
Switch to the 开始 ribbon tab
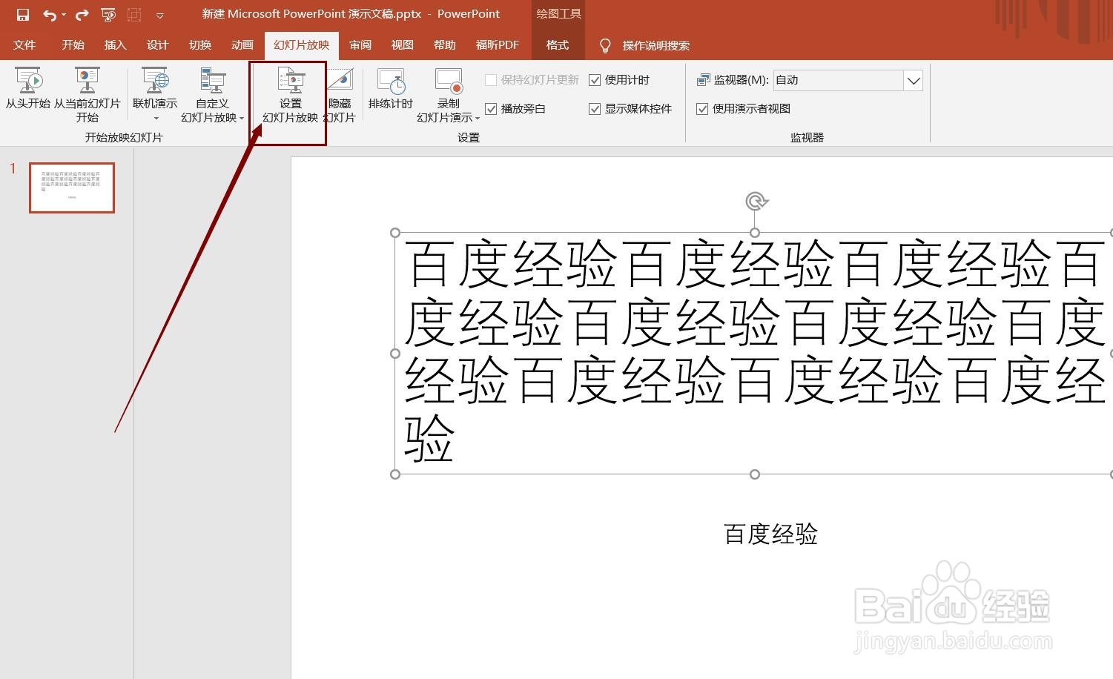pos(73,45)
